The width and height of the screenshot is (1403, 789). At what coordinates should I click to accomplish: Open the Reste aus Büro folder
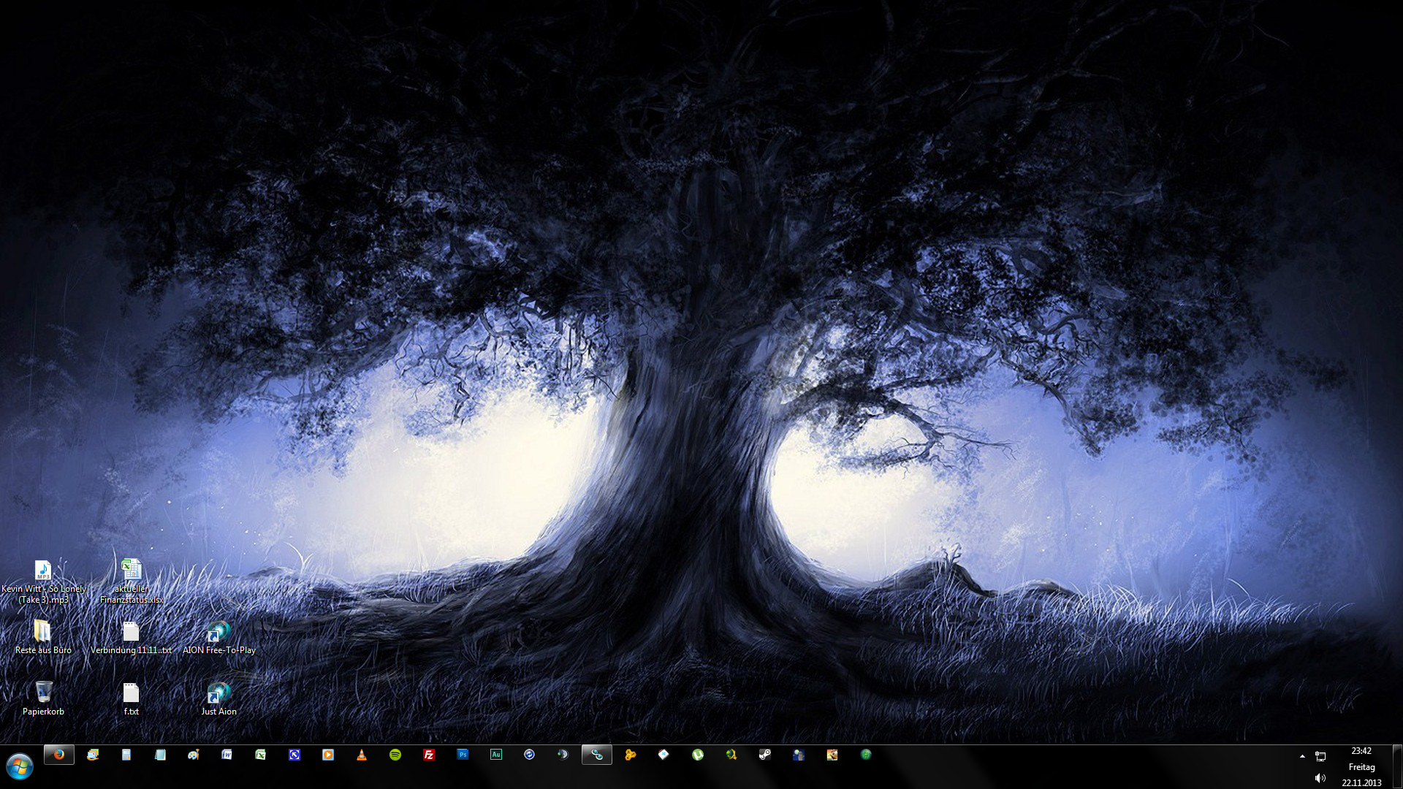[43, 637]
